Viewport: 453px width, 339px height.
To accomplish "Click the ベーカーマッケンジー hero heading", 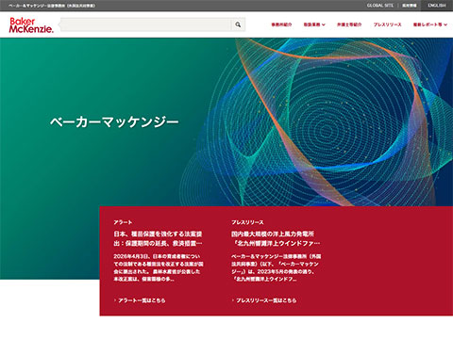I will 114,121.
